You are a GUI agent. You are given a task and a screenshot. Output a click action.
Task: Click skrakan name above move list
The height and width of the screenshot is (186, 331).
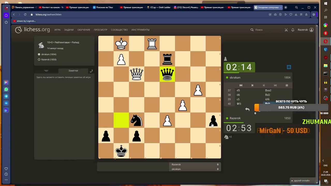pos(235,78)
